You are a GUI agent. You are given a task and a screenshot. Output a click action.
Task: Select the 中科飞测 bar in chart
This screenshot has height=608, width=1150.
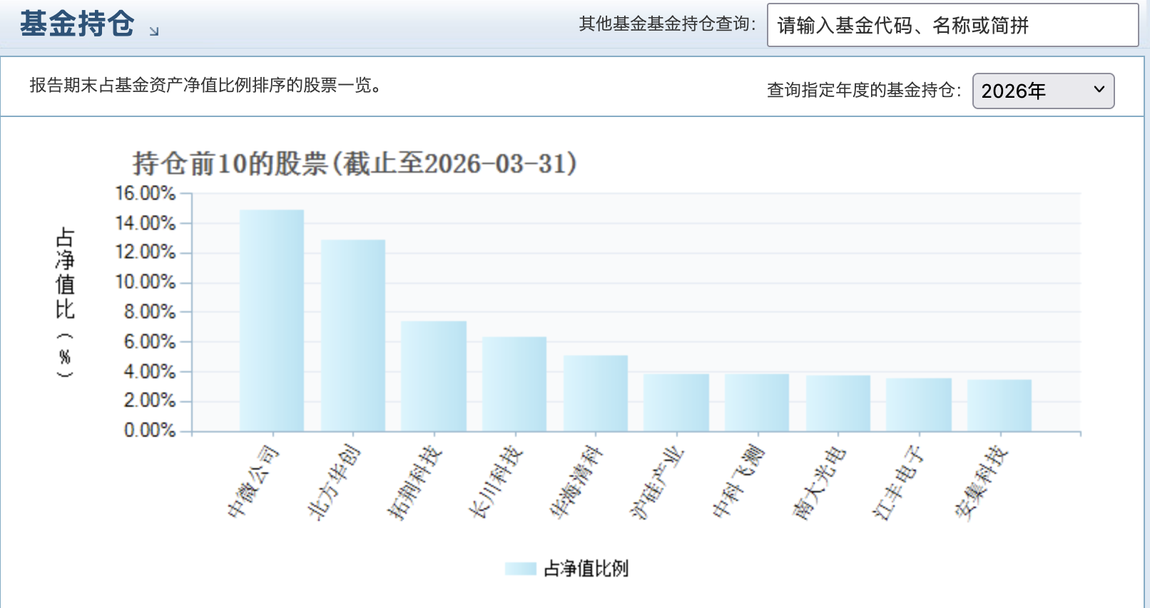[757, 402]
